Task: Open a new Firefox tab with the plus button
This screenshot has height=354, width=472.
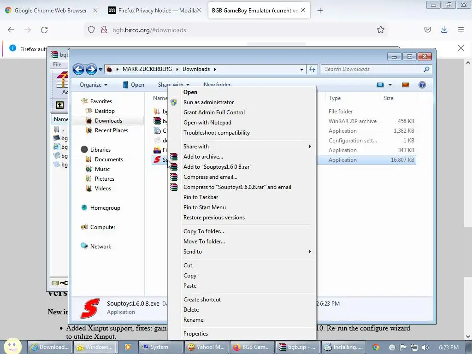Action: coord(320,11)
